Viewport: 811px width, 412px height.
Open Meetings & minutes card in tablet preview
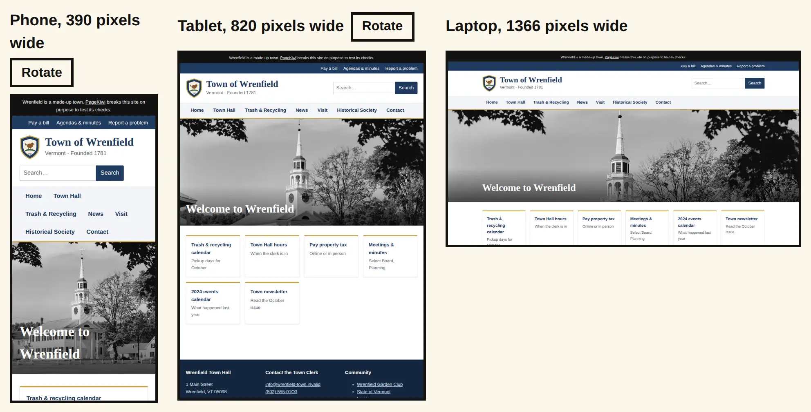coord(390,256)
